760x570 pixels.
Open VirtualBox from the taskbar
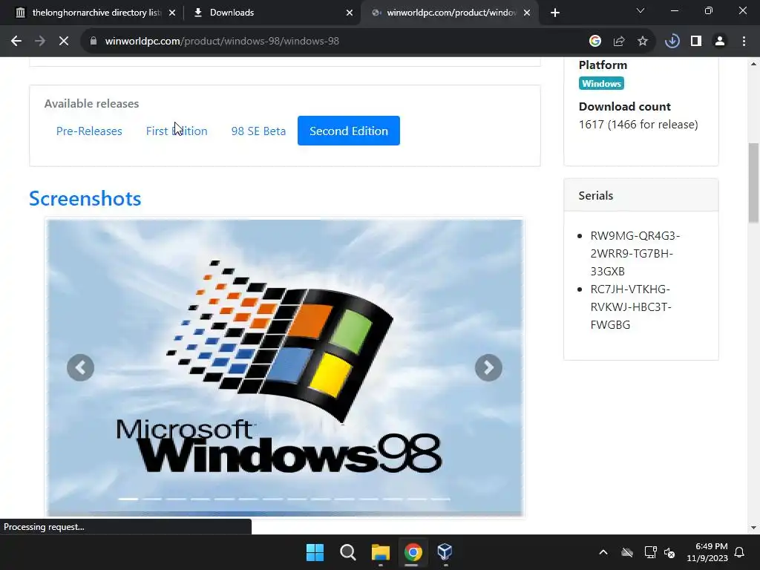[x=445, y=552]
